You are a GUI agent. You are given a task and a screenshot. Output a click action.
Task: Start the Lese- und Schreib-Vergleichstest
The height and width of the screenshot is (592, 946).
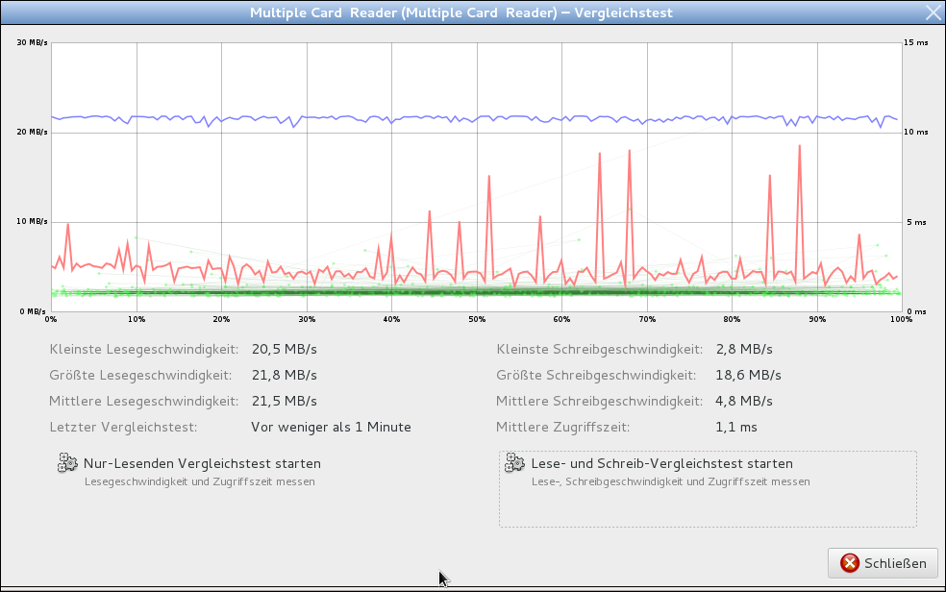click(661, 463)
